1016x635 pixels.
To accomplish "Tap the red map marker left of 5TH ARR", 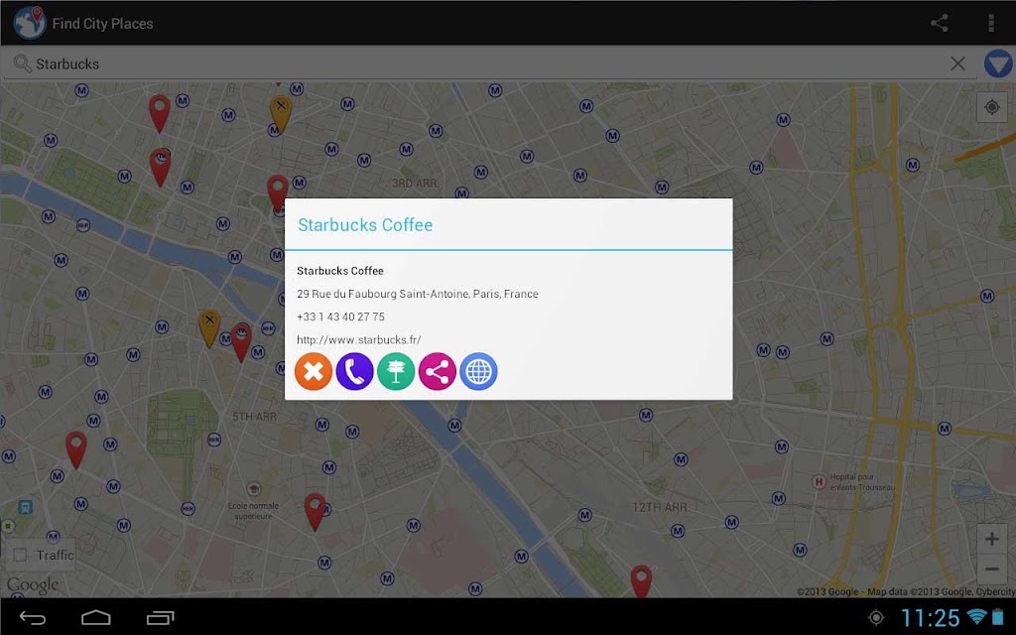I will point(75,450).
